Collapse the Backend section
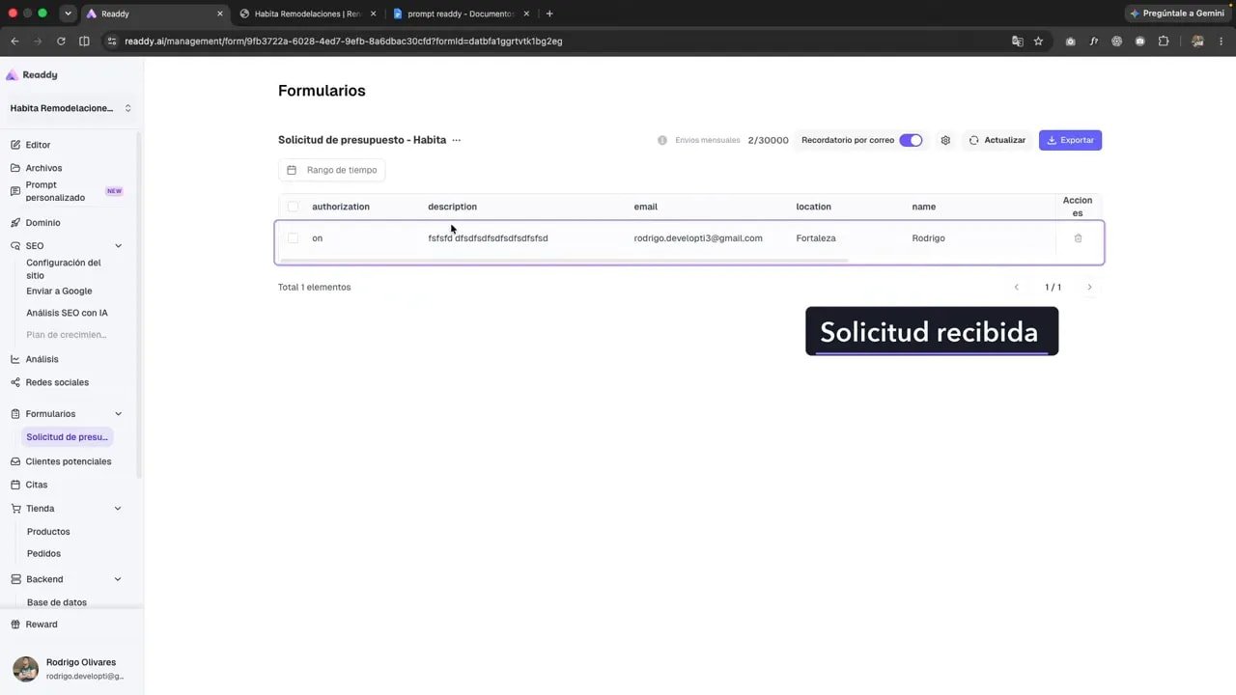This screenshot has width=1236, height=695. [x=118, y=579]
